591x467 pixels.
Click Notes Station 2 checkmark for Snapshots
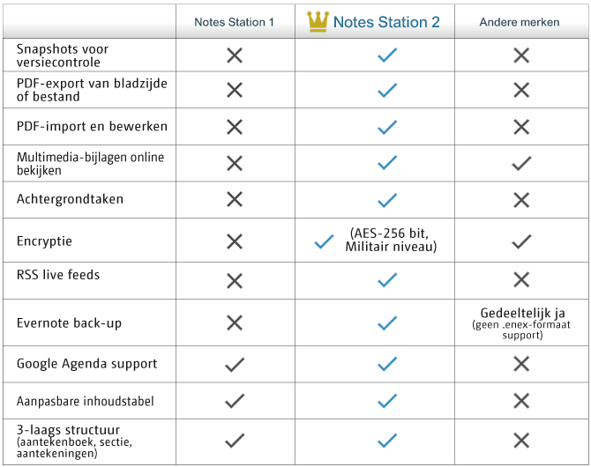386,56
